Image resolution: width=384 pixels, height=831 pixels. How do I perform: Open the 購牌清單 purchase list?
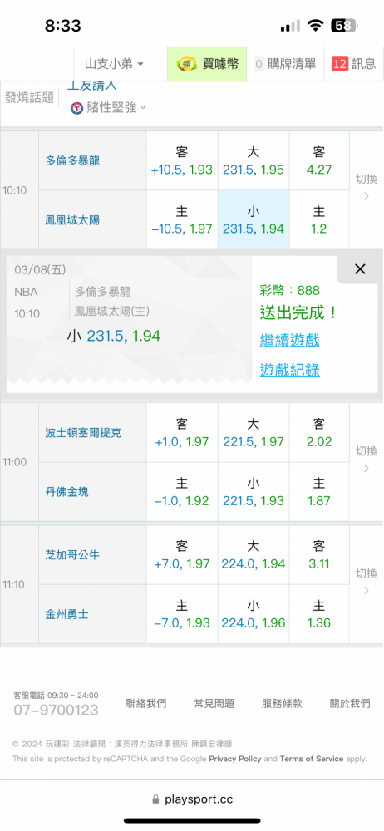[x=285, y=64]
